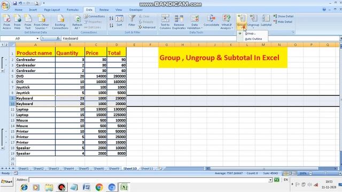The height and width of the screenshot is (192, 342).
Task: Customize quick access toolbar dropdown
Action: point(44,3)
